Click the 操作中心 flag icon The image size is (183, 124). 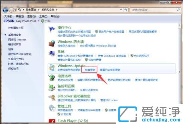point(52,29)
